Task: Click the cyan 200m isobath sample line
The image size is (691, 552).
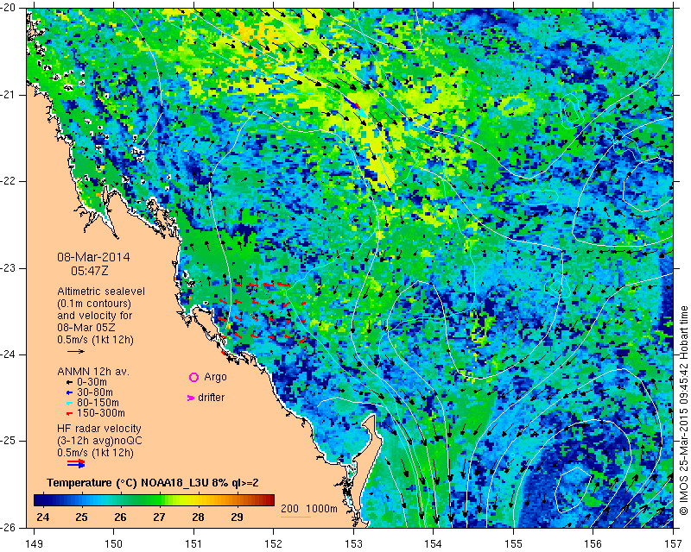Action: coord(295,517)
